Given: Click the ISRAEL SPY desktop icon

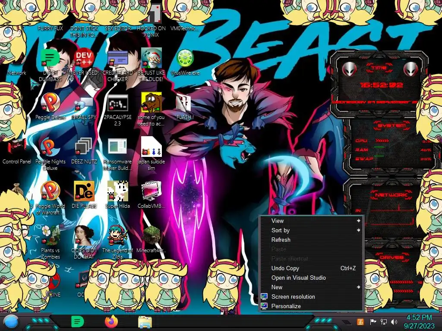Looking at the screenshot, I should [x=84, y=103].
